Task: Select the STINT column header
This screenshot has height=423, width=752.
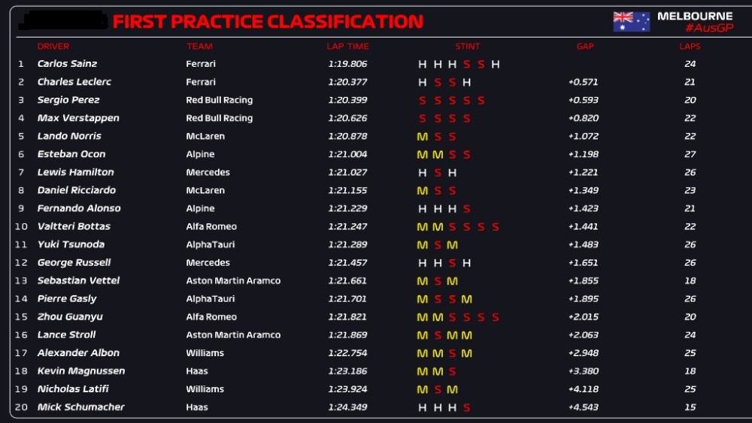Action: coord(468,47)
